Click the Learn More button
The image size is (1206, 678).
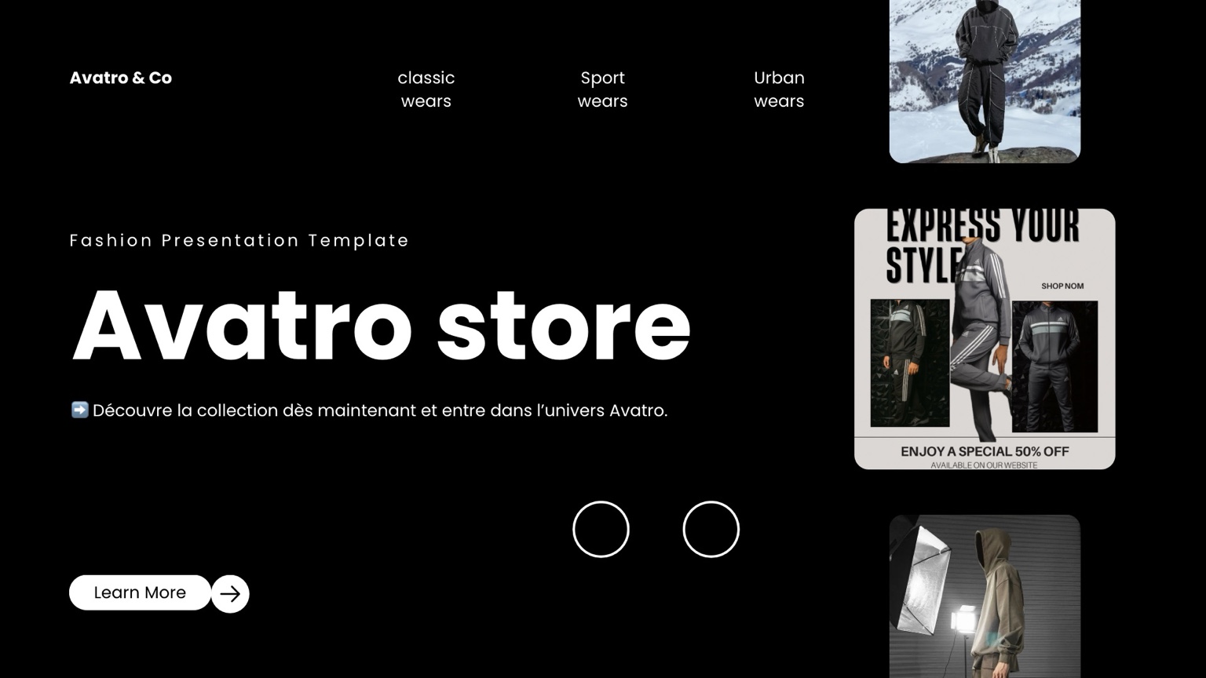point(140,592)
